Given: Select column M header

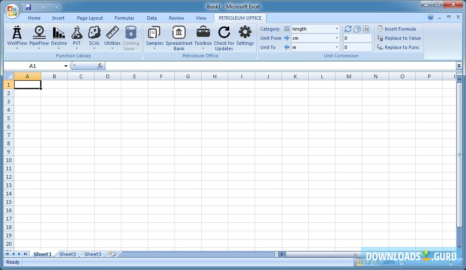Looking at the screenshot, I should 348,77.
